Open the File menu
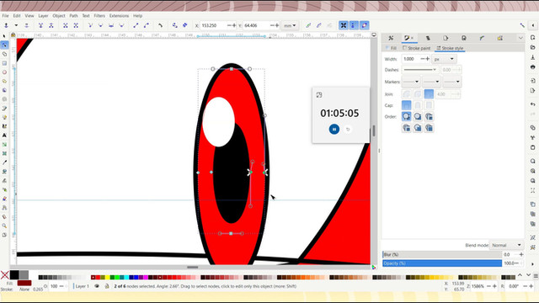539x303 pixels. tap(6, 16)
